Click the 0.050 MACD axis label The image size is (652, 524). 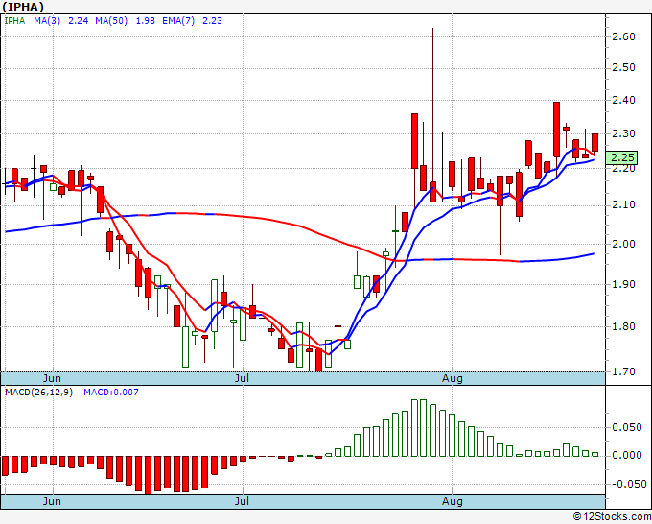(627, 427)
